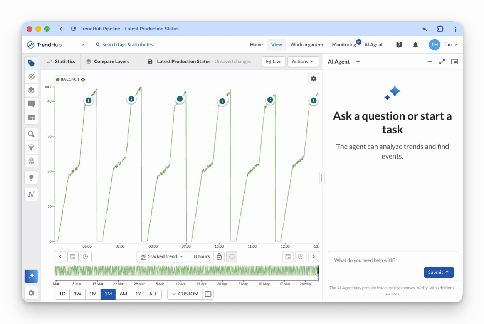Open the notifications bell
Viewport: 484px width, 324px height.
[x=415, y=45]
